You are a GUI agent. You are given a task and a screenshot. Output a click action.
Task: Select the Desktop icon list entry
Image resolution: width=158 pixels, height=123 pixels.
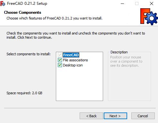73,65
